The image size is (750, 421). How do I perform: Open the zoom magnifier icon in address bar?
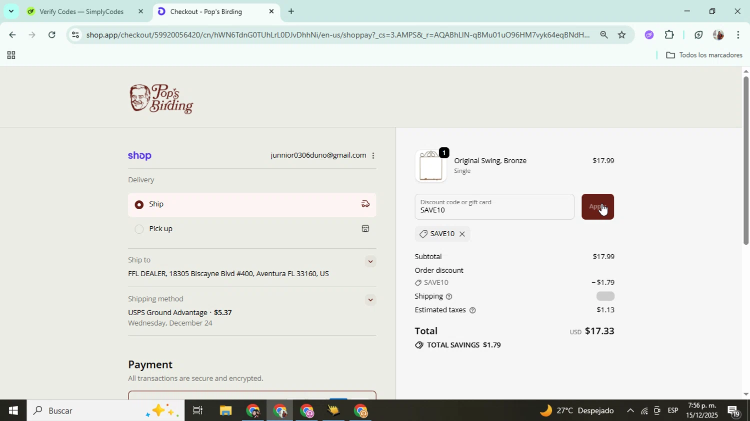[x=604, y=35]
